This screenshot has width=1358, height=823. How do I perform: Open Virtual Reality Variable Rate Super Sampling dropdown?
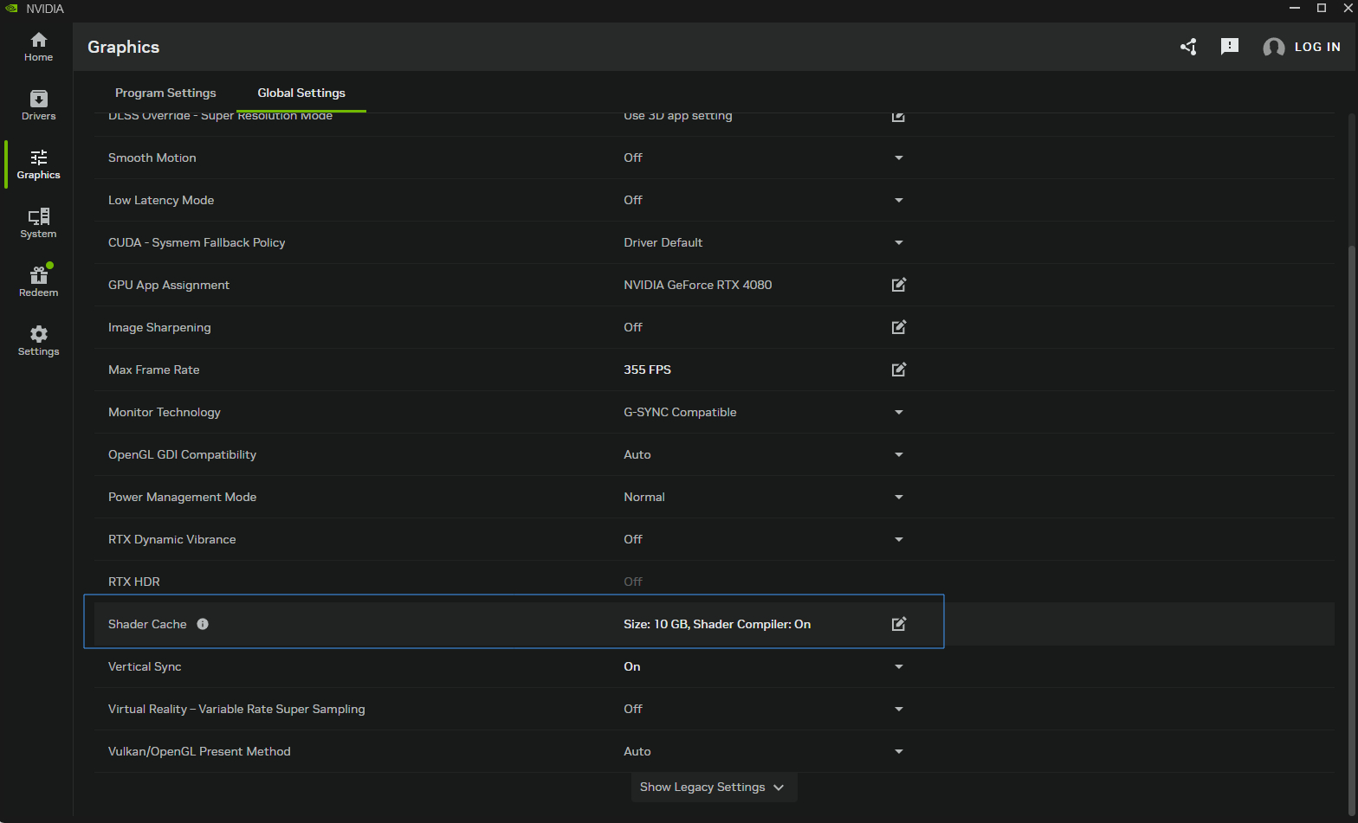pyautogui.click(x=899, y=709)
